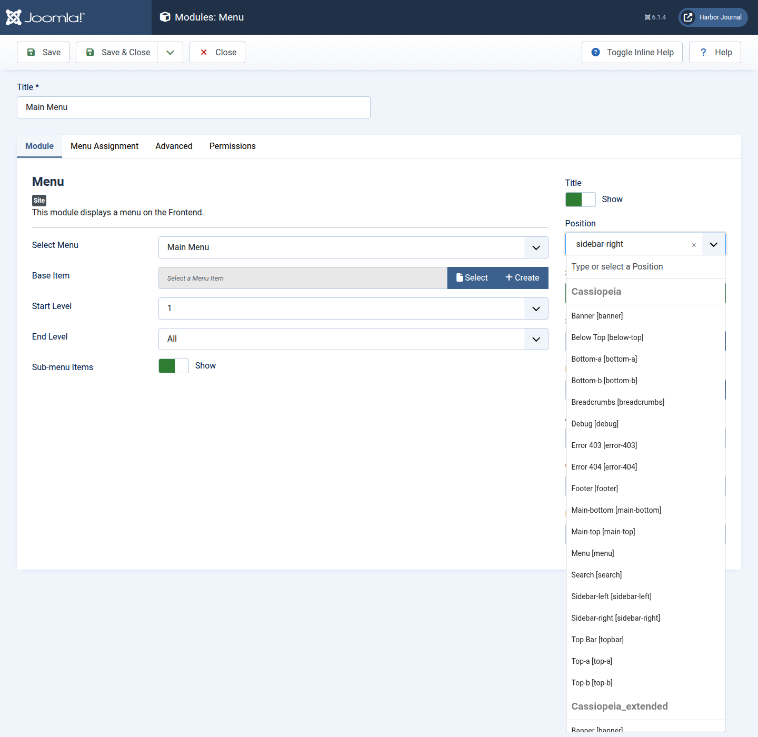Click the Joomla logo
Image resolution: width=758 pixels, height=737 pixels.
[45, 17]
